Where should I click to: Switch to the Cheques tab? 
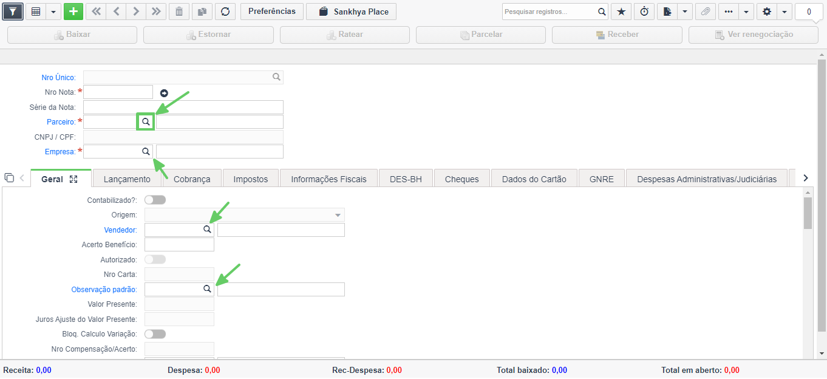462,179
